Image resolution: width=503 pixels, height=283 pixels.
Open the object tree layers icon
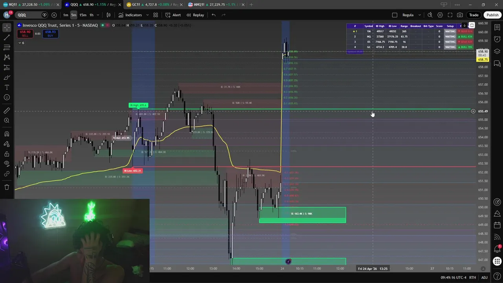497,51
